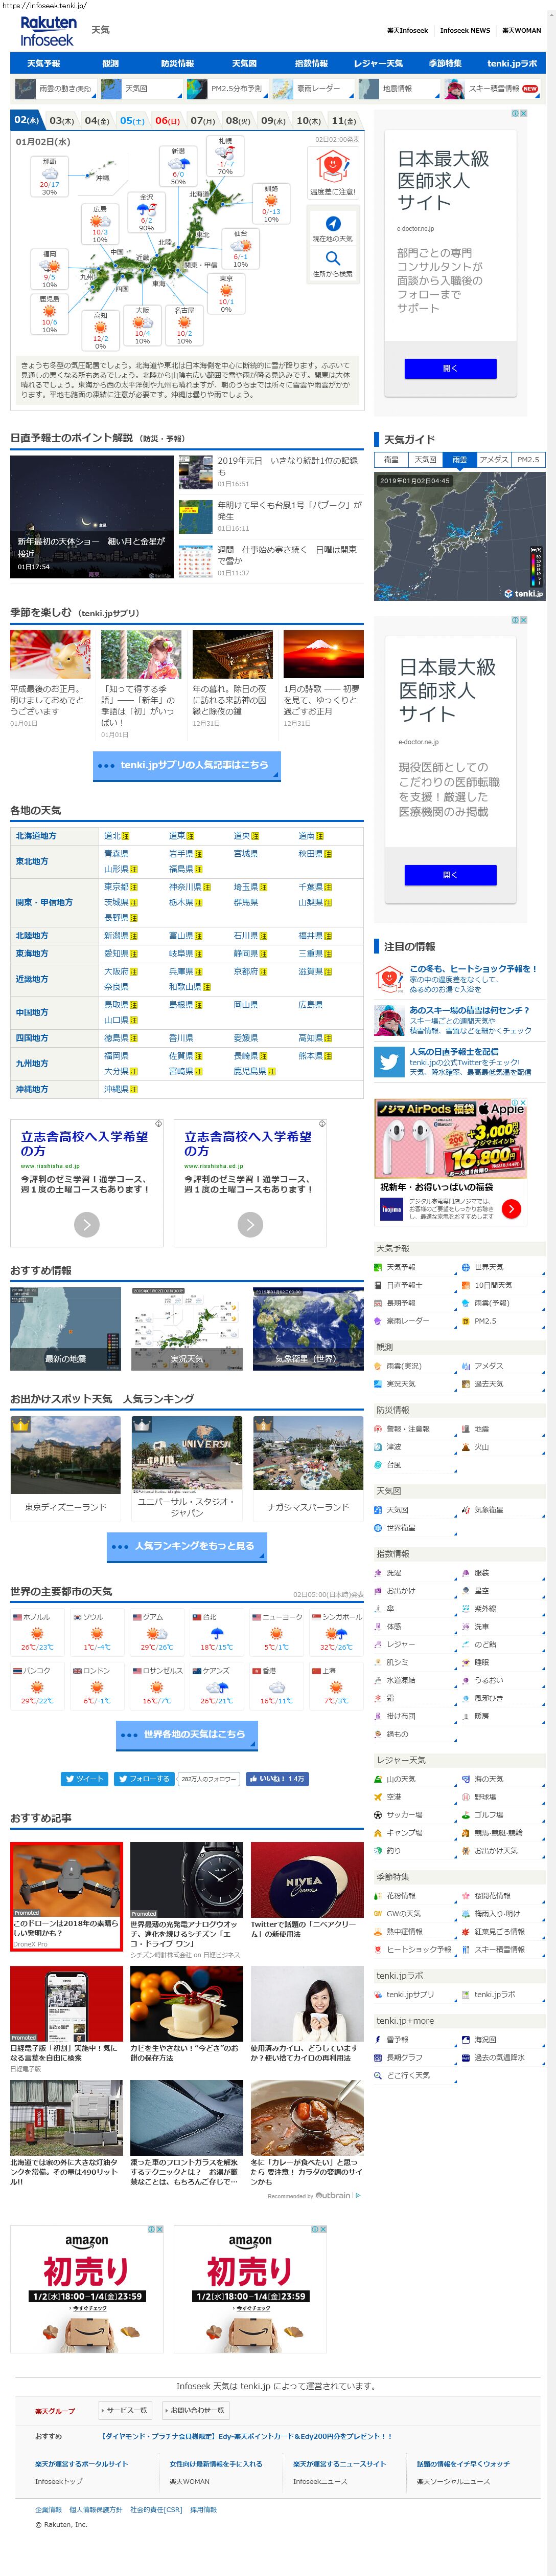Click 東京都 prefecture link

[x=117, y=887]
